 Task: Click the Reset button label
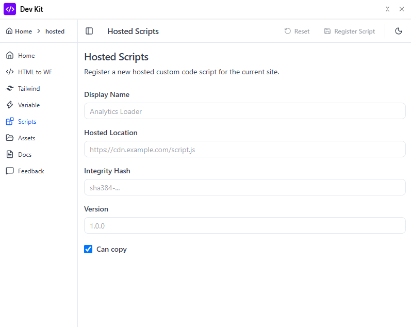302,31
